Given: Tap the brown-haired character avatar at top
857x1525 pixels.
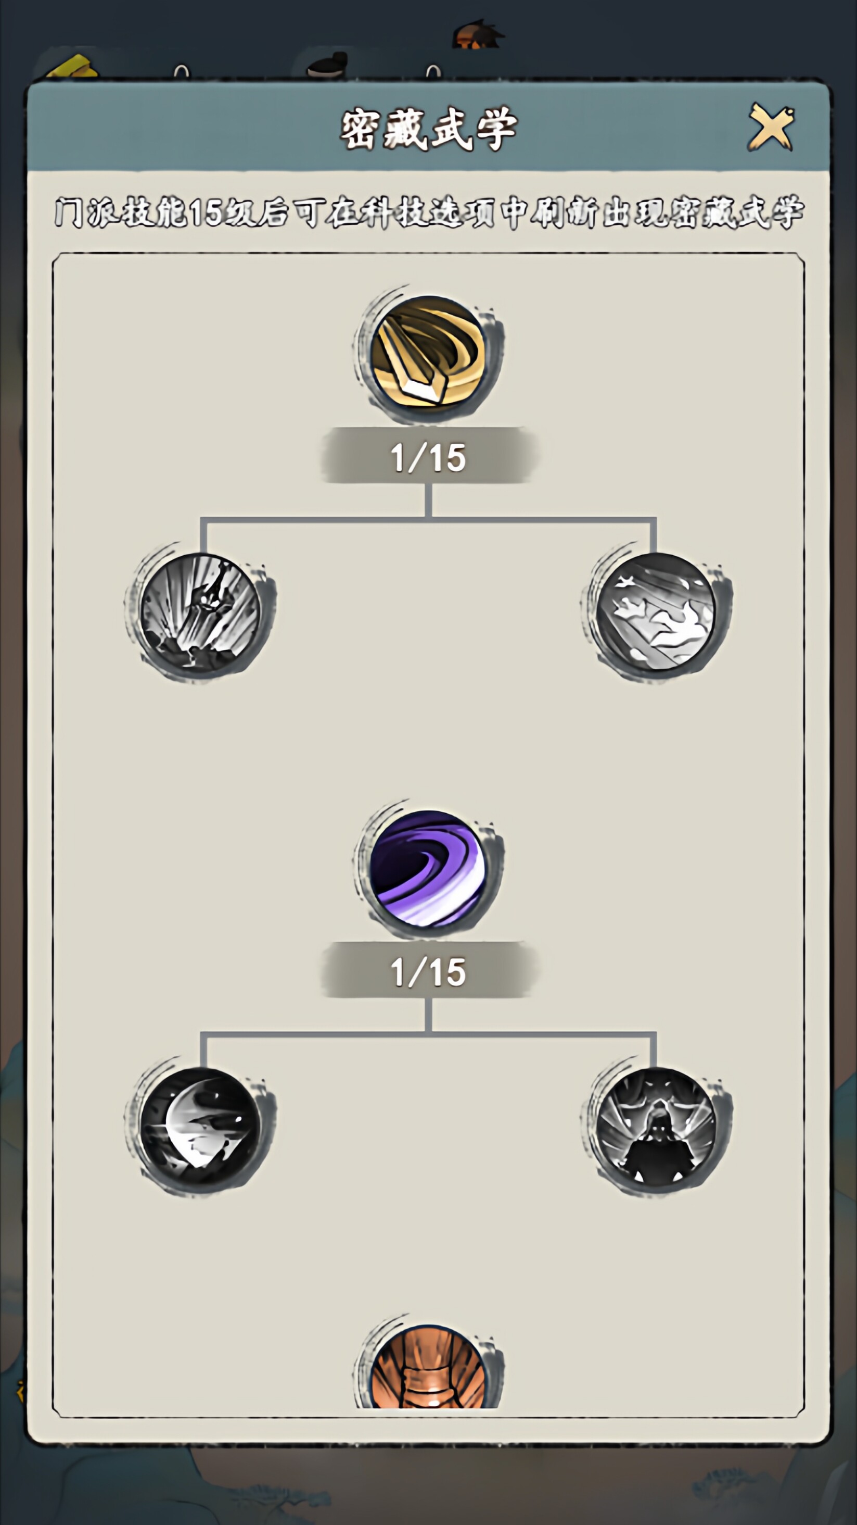Looking at the screenshot, I should tap(478, 34).
